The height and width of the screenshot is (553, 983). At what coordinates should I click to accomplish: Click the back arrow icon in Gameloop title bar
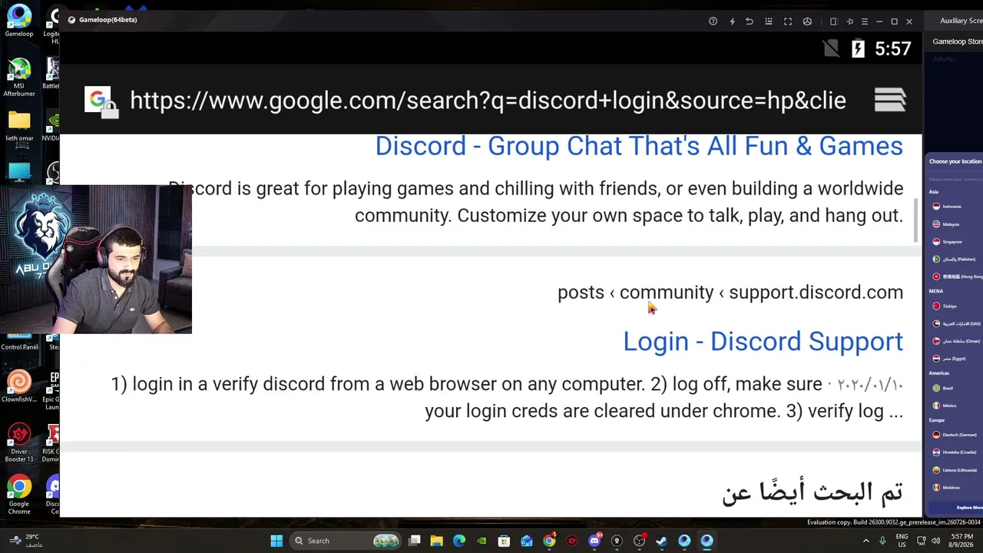click(750, 22)
